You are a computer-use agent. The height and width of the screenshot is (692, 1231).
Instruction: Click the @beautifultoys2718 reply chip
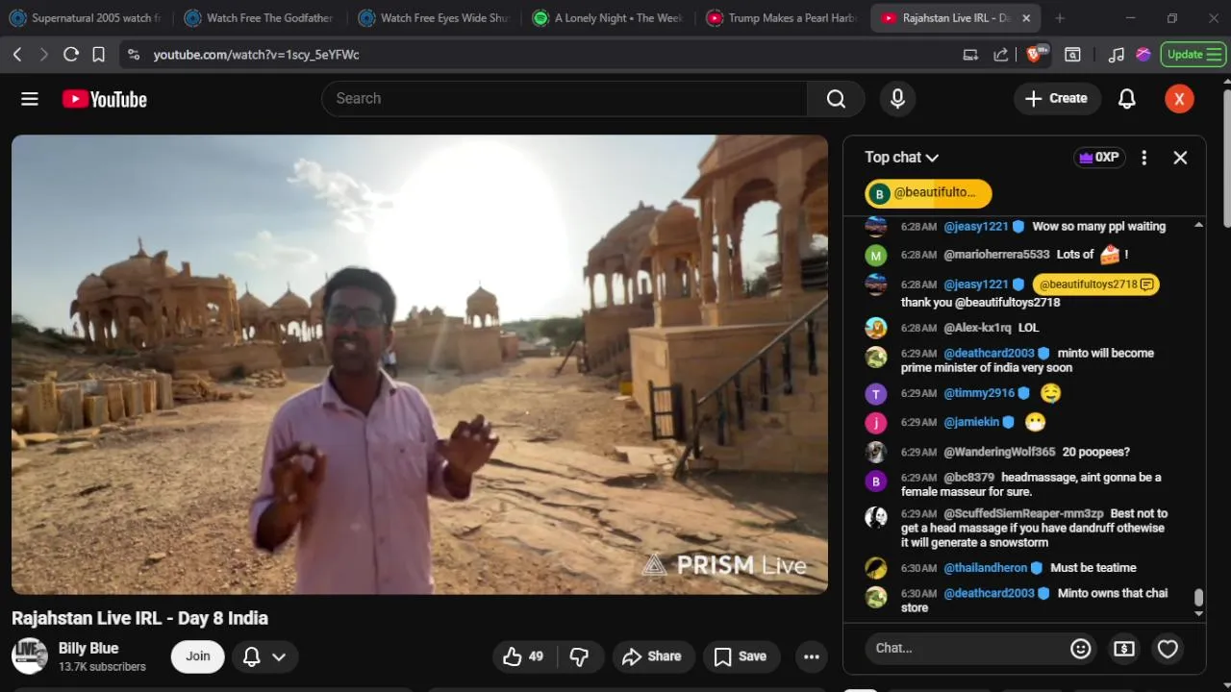click(1095, 284)
